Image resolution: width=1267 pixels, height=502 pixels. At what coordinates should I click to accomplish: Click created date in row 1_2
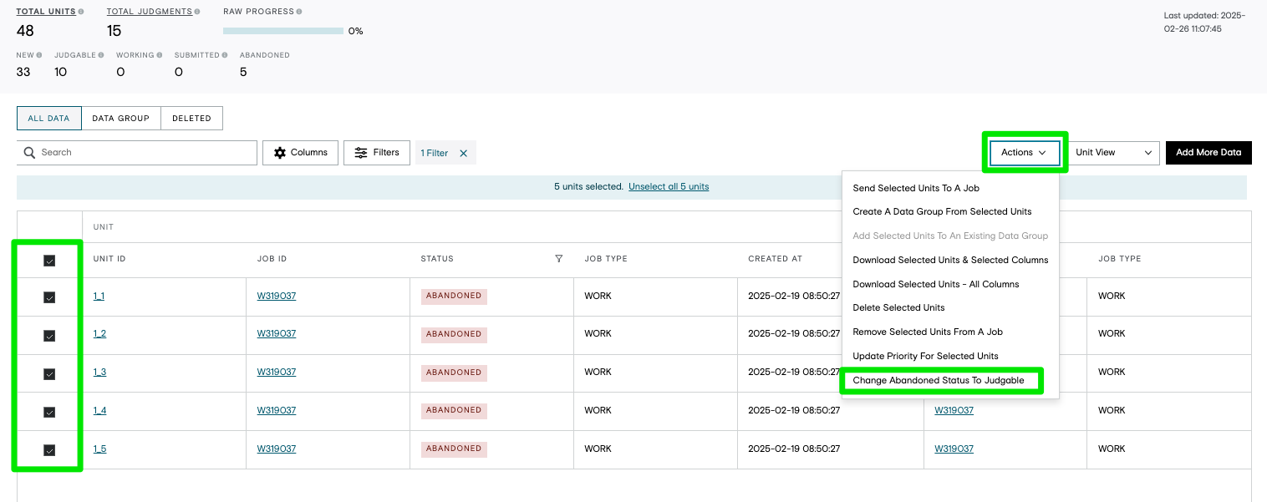(x=794, y=333)
